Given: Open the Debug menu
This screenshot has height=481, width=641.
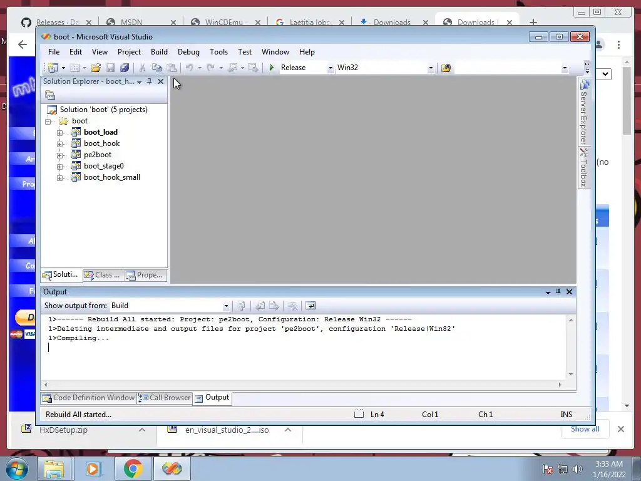Looking at the screenshot, I should point(188,52).
